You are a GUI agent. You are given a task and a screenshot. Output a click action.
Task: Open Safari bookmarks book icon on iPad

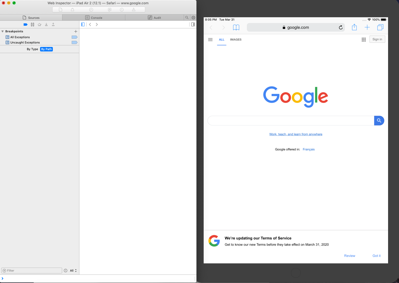(x=236, y=27)
